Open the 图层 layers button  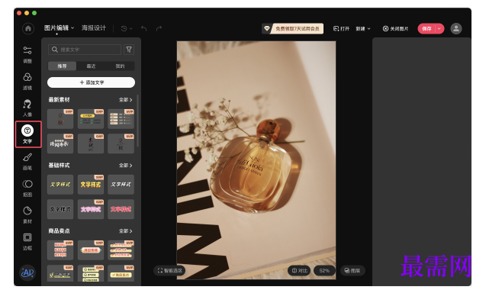352,270
